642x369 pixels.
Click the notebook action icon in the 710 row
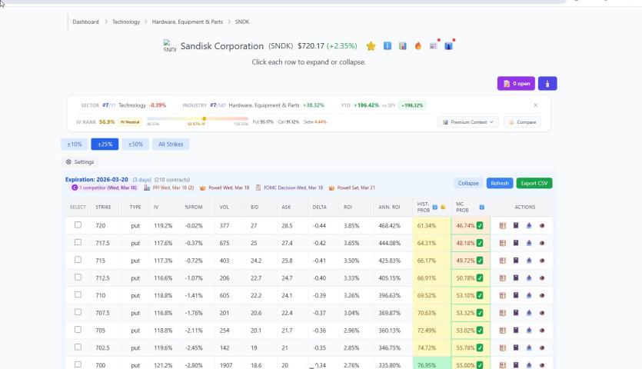[x=503, y=296]
